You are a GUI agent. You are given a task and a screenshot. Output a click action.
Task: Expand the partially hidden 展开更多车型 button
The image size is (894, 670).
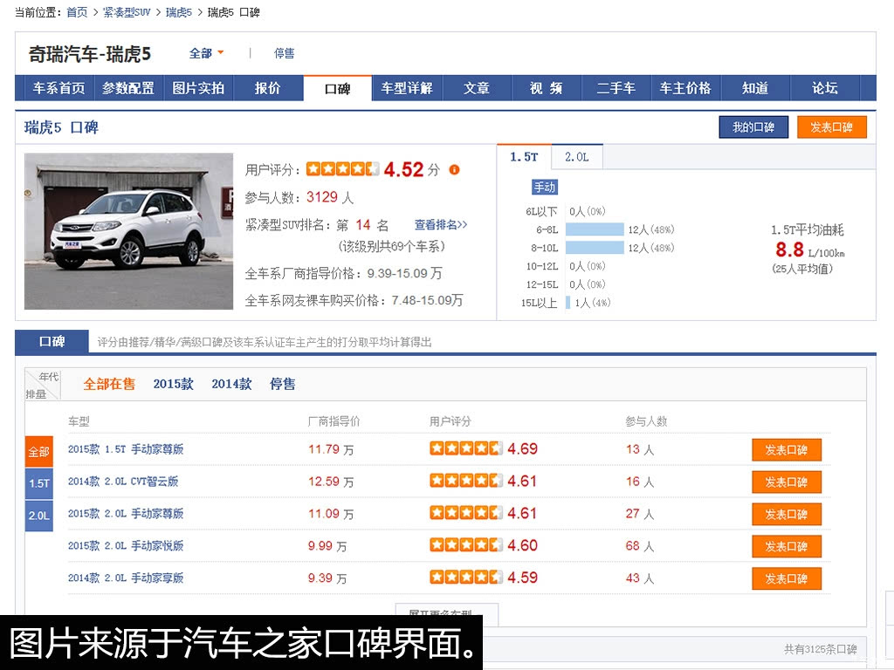click(x=446, y=611)
